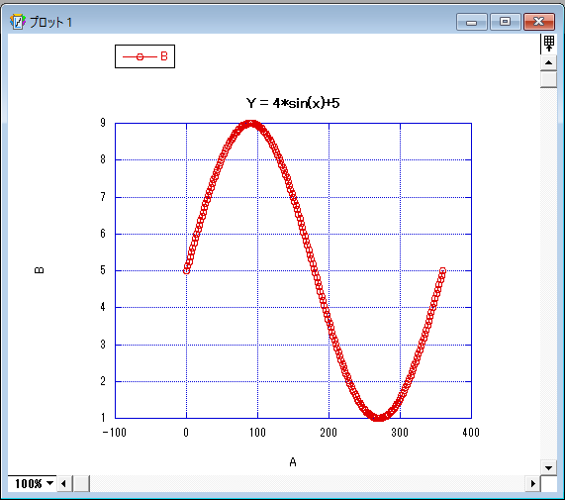Select the legend box with B
Screen dimensions: 565x500
coord(144,56)
